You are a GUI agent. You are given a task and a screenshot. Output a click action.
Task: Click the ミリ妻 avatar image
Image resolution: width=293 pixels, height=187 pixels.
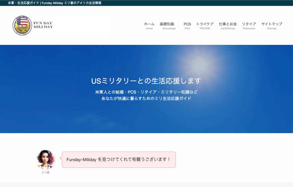(x=45, y=159)
